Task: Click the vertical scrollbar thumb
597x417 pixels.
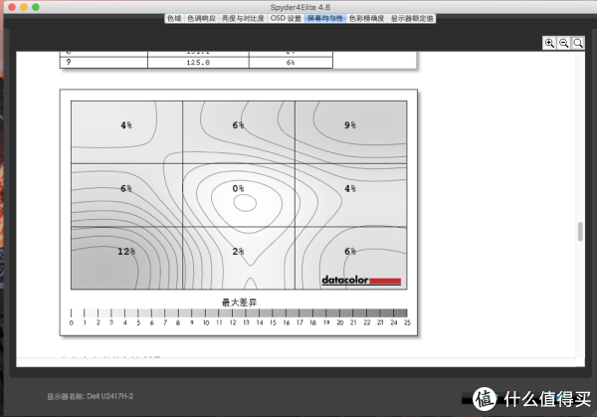Action: coord(580,232)
